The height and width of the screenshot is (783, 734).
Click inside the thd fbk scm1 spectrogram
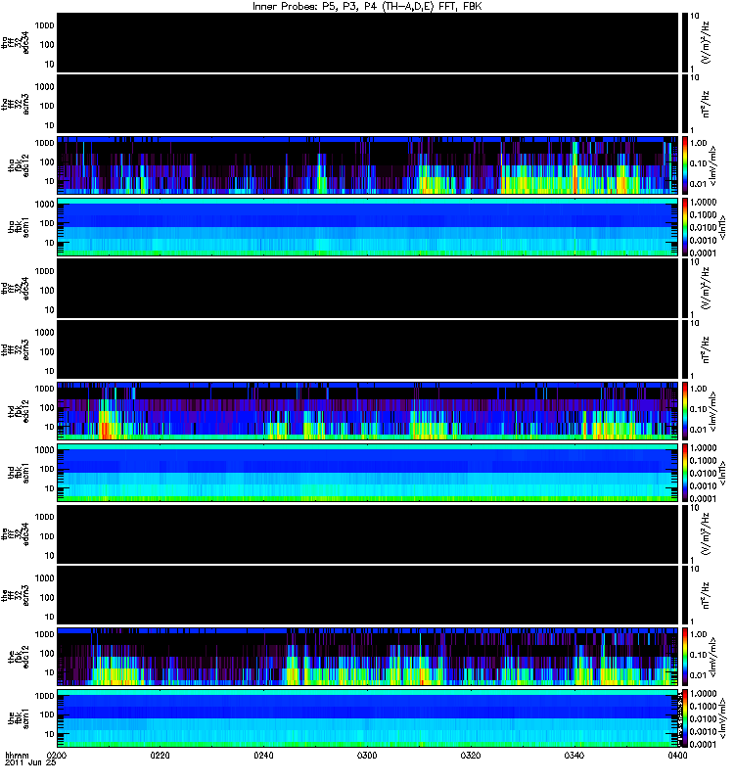coord(368,473)
